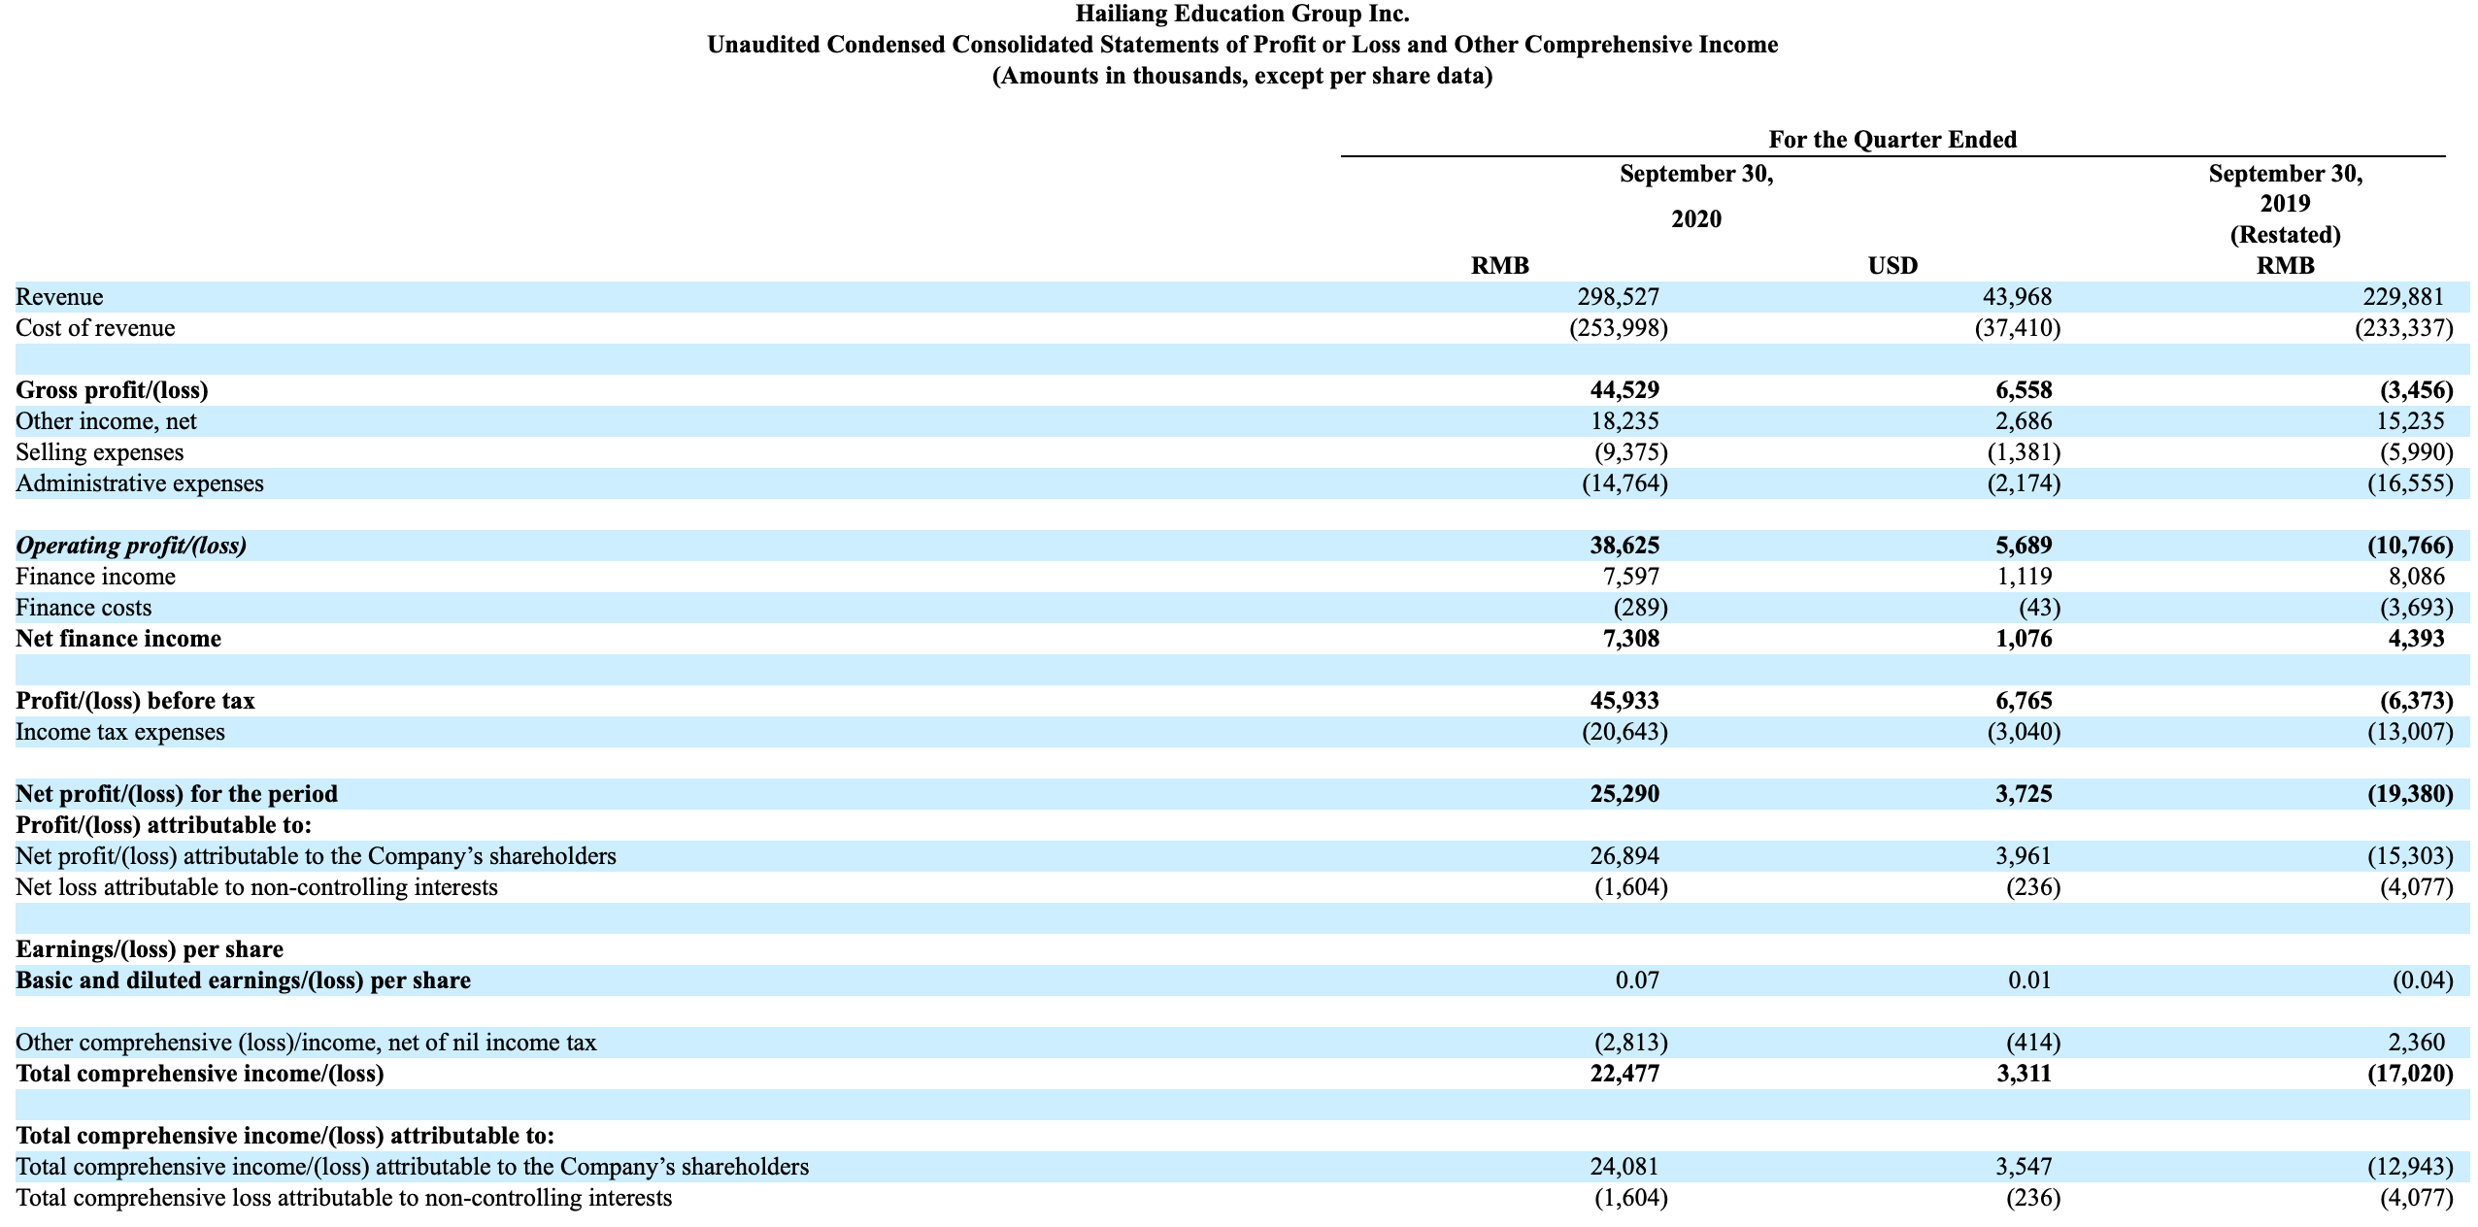Click the italic Operating profit/(loss) label
2478x1227 pixels.
[131, 546]
